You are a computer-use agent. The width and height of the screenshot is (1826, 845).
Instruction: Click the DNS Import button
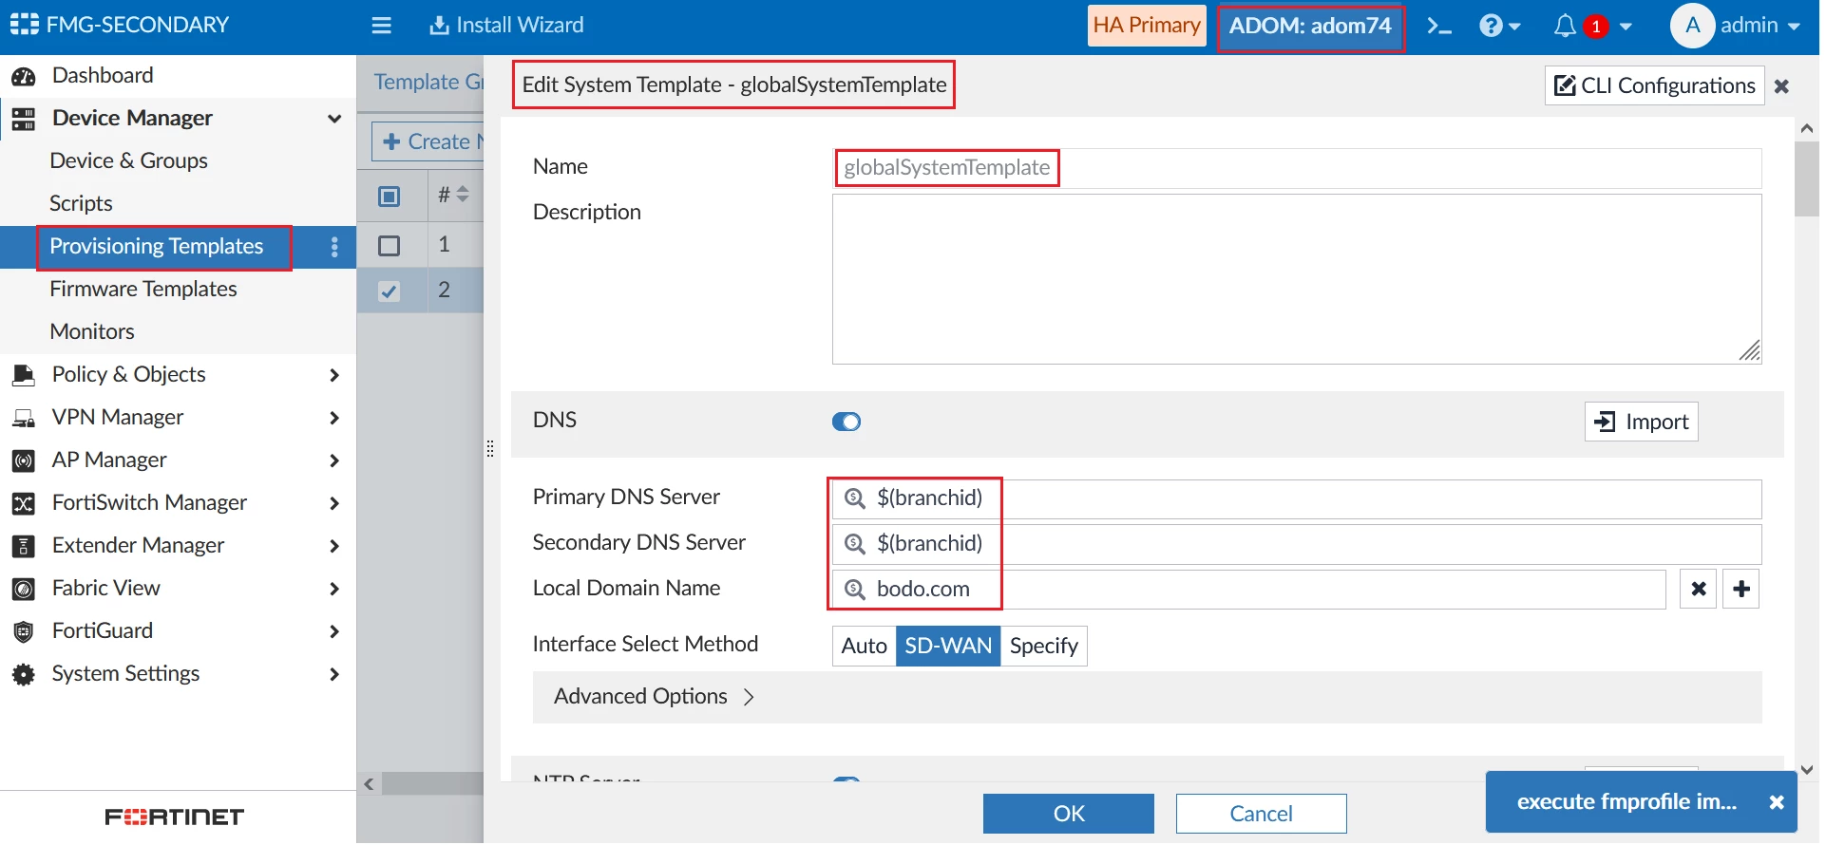(1642, 422)
